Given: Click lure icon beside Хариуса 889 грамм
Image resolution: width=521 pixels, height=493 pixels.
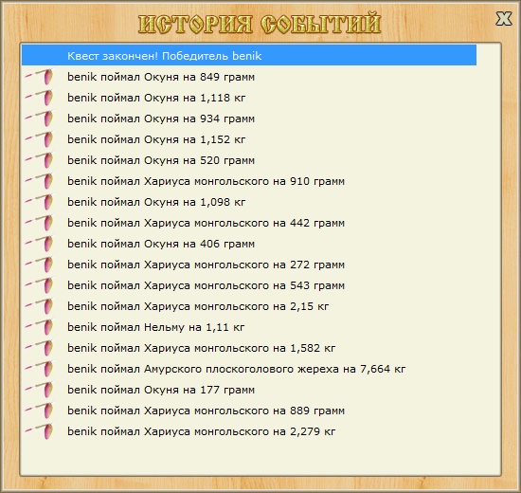Looking at the screenshot, I should 39,411.
